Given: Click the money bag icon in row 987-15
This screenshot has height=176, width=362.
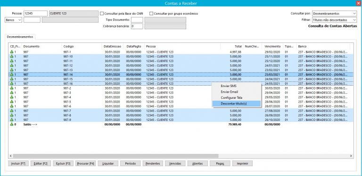Looking at the screenshot, I should click(12, 79).
